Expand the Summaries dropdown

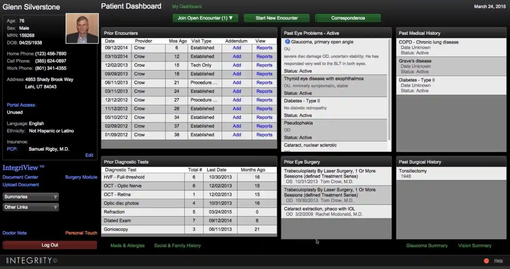(31, 197)
